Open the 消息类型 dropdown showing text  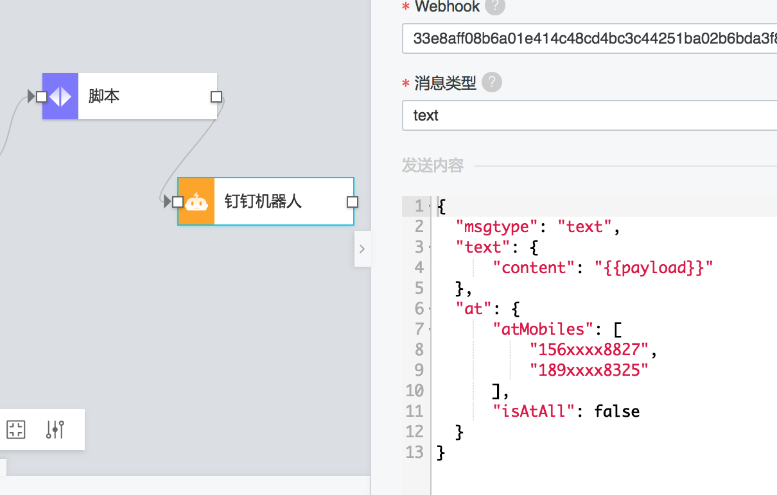(589, 115)
